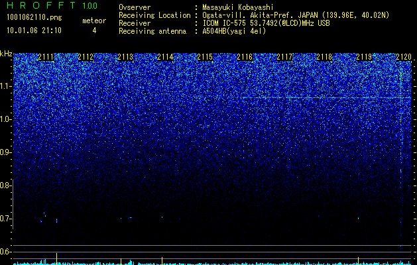The width and height of the screenshot is (417, 265).
Task: Click the 'Receiving Location' label
Action: (154, 15)
